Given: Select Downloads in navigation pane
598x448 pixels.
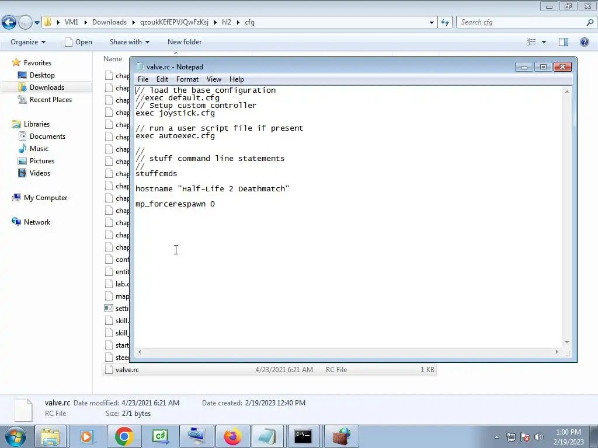Looking at the screenshot, I should pos(47,87).
